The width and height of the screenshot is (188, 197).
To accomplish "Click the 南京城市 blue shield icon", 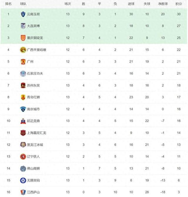I will pyautogui.click(x=23, y=109).
